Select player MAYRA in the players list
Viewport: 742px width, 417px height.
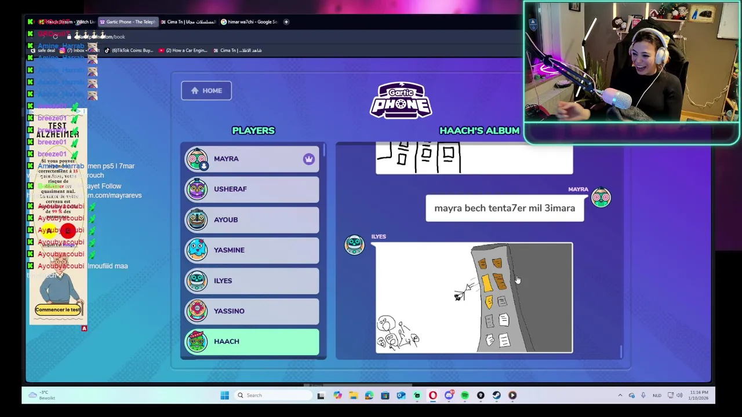click(252, 159)
